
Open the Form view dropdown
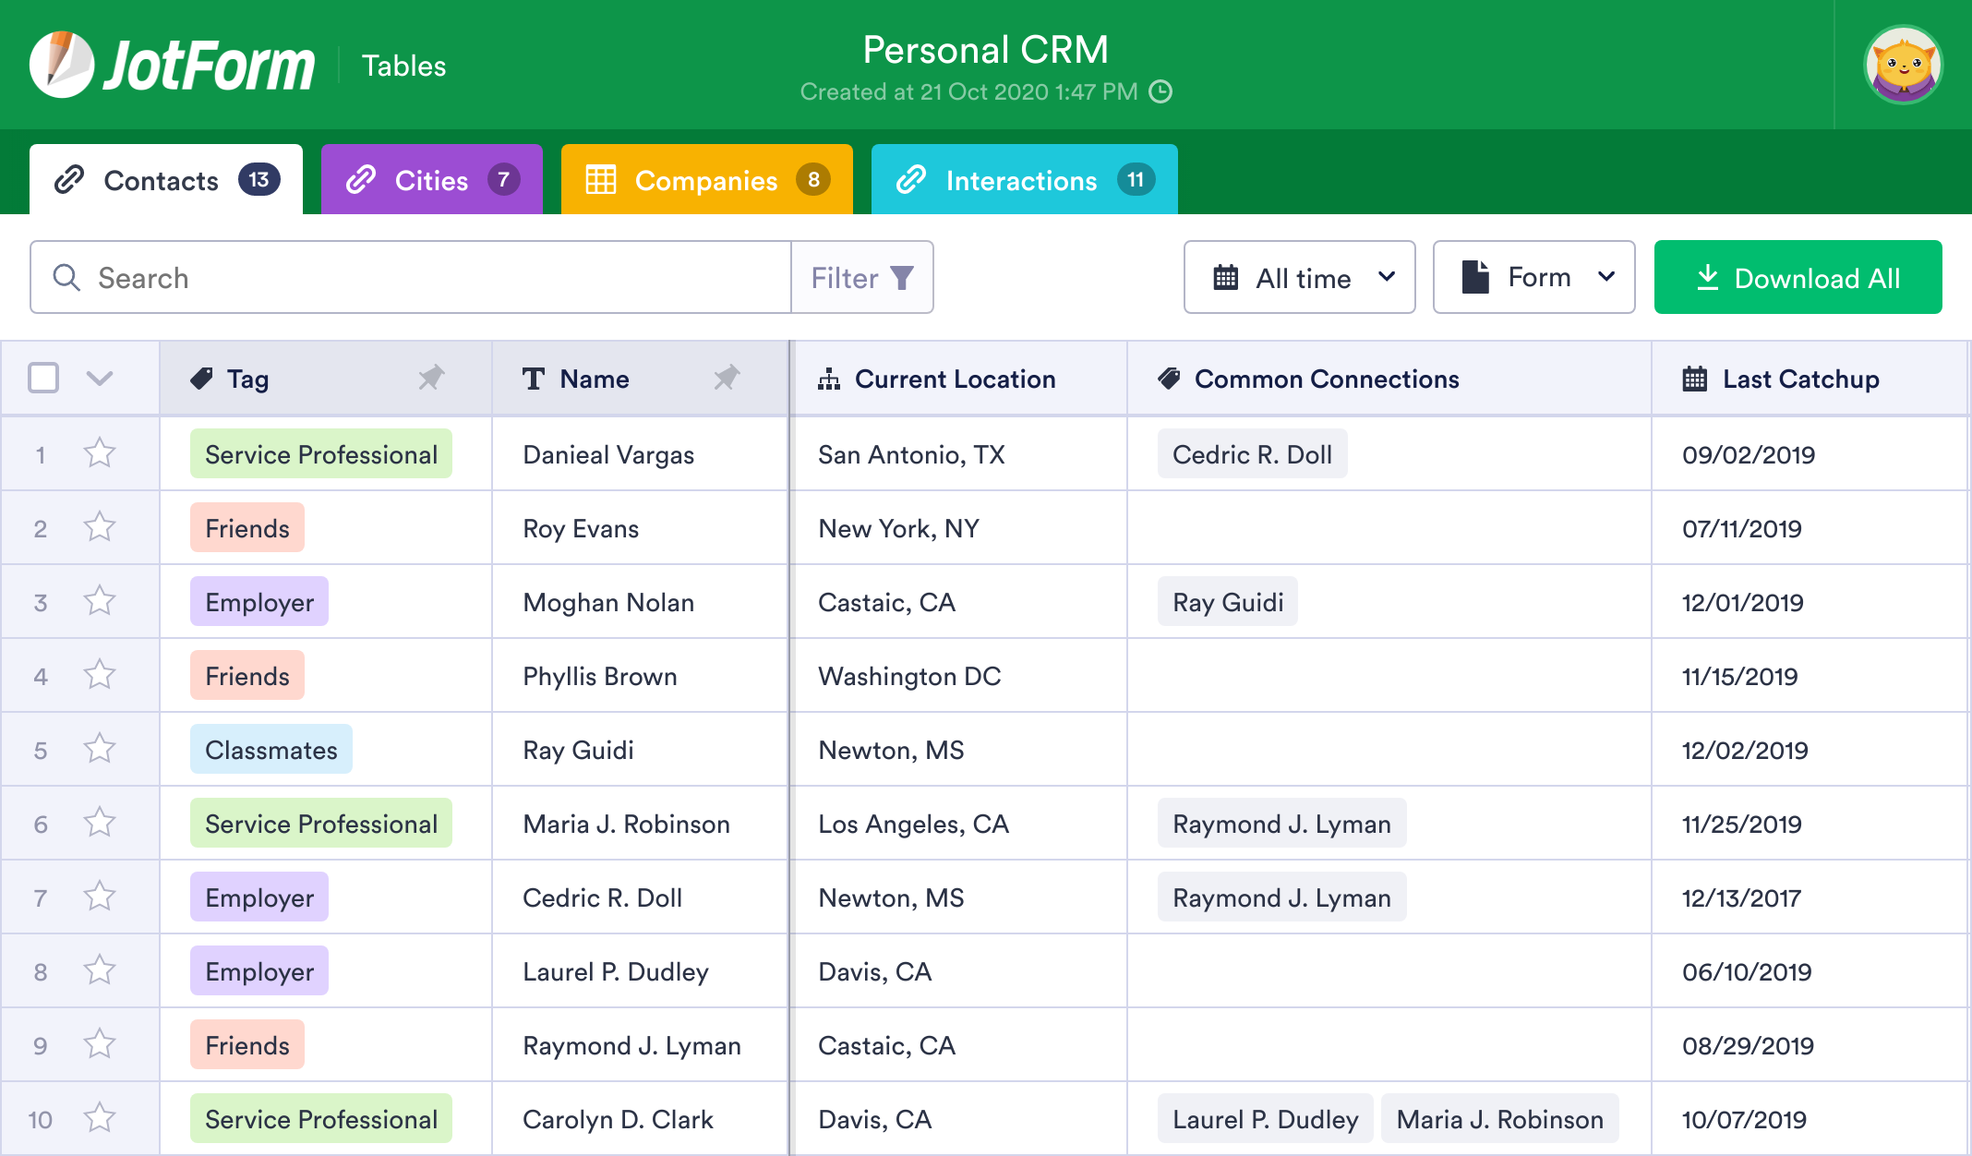coord(1533,278)
